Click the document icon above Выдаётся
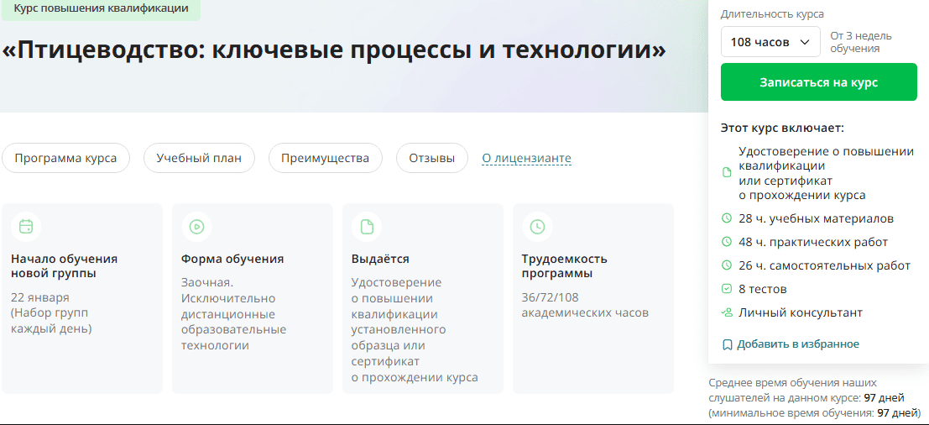The height and width of the screenshot is (425, 929). click(x=367, y=226)
